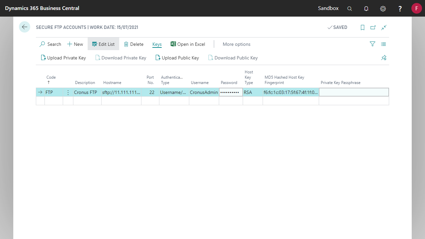Pin the action bar
This screenshot has height=239, width=425.
tap(384, 58)
